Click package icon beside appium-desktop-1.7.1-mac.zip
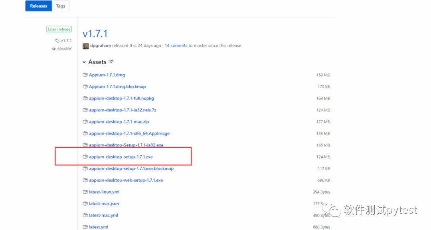This screenshot has width=431, height=230. coord(85,122)
